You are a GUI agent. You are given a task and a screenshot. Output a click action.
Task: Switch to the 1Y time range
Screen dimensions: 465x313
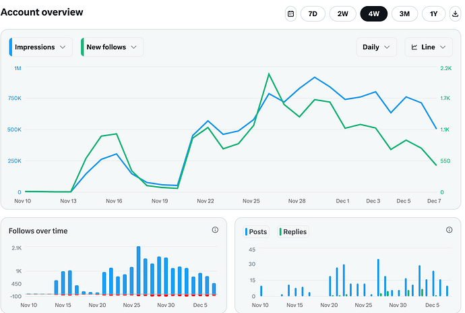click(433, 13)
